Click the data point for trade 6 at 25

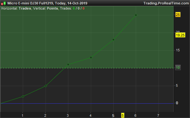pos(136,15)
